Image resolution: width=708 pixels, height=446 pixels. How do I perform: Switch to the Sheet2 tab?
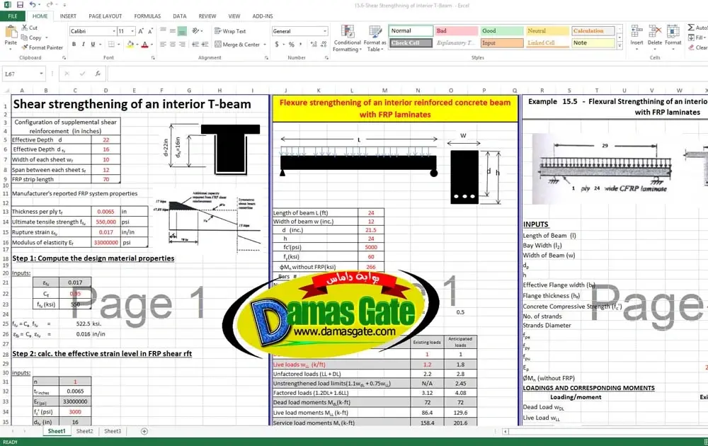[84, 432]
